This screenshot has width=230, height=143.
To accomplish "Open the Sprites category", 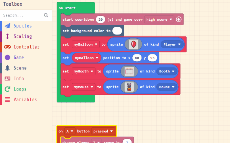I will 26,26.
